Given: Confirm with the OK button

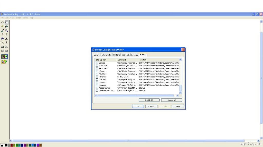Looking at the screenshot, I should pos(138,106).
